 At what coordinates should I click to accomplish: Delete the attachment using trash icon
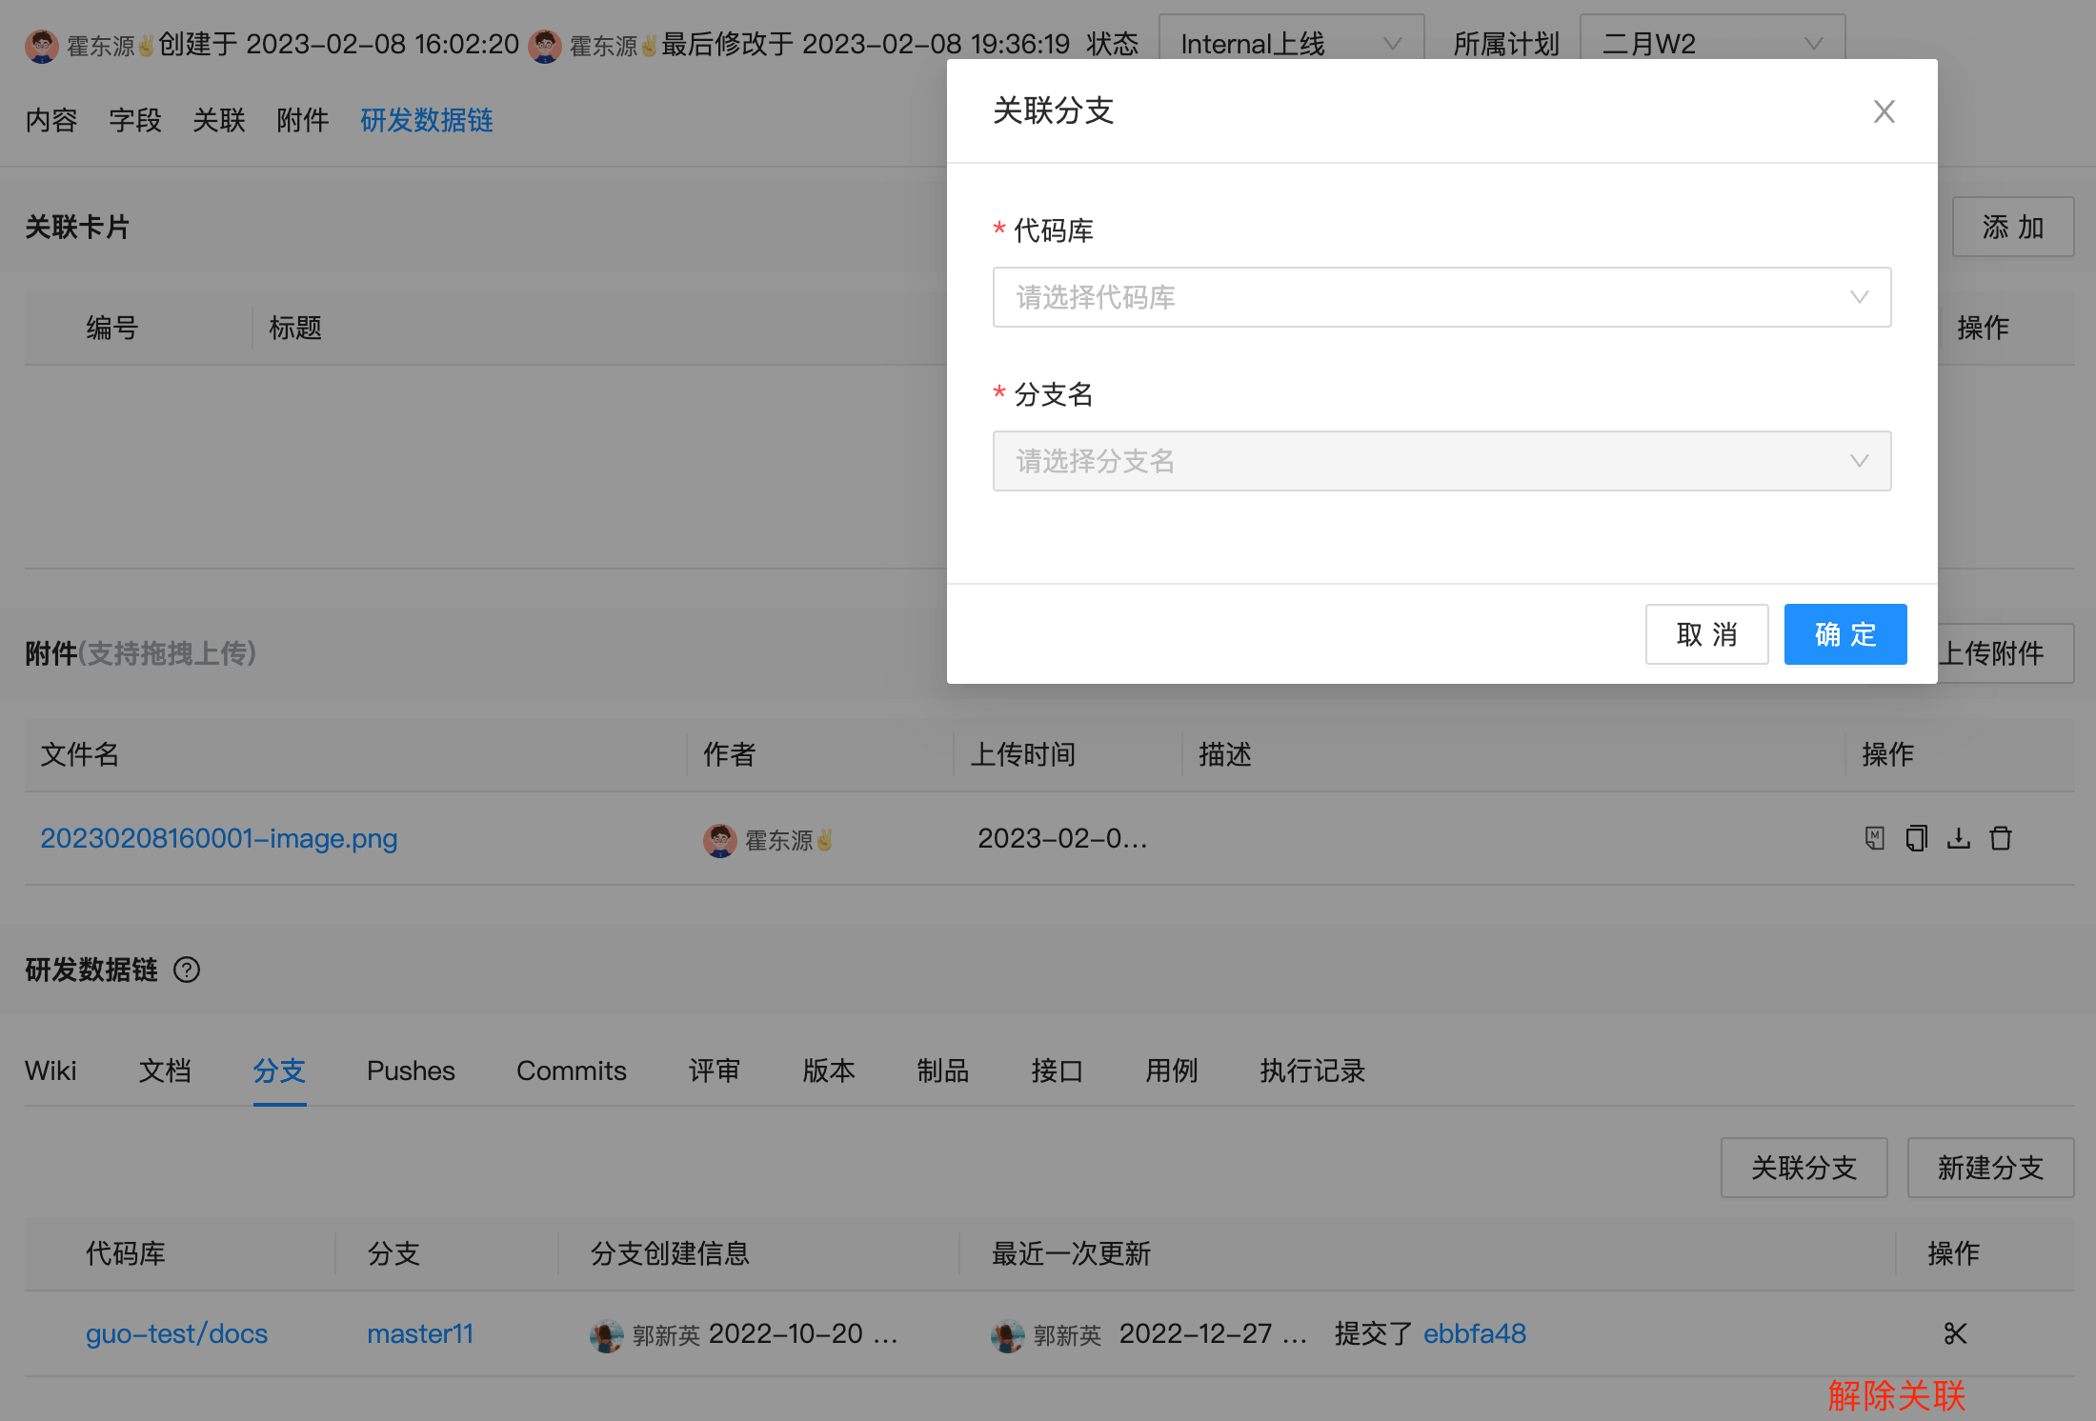pyautogui.click(x=2001, y=838)
